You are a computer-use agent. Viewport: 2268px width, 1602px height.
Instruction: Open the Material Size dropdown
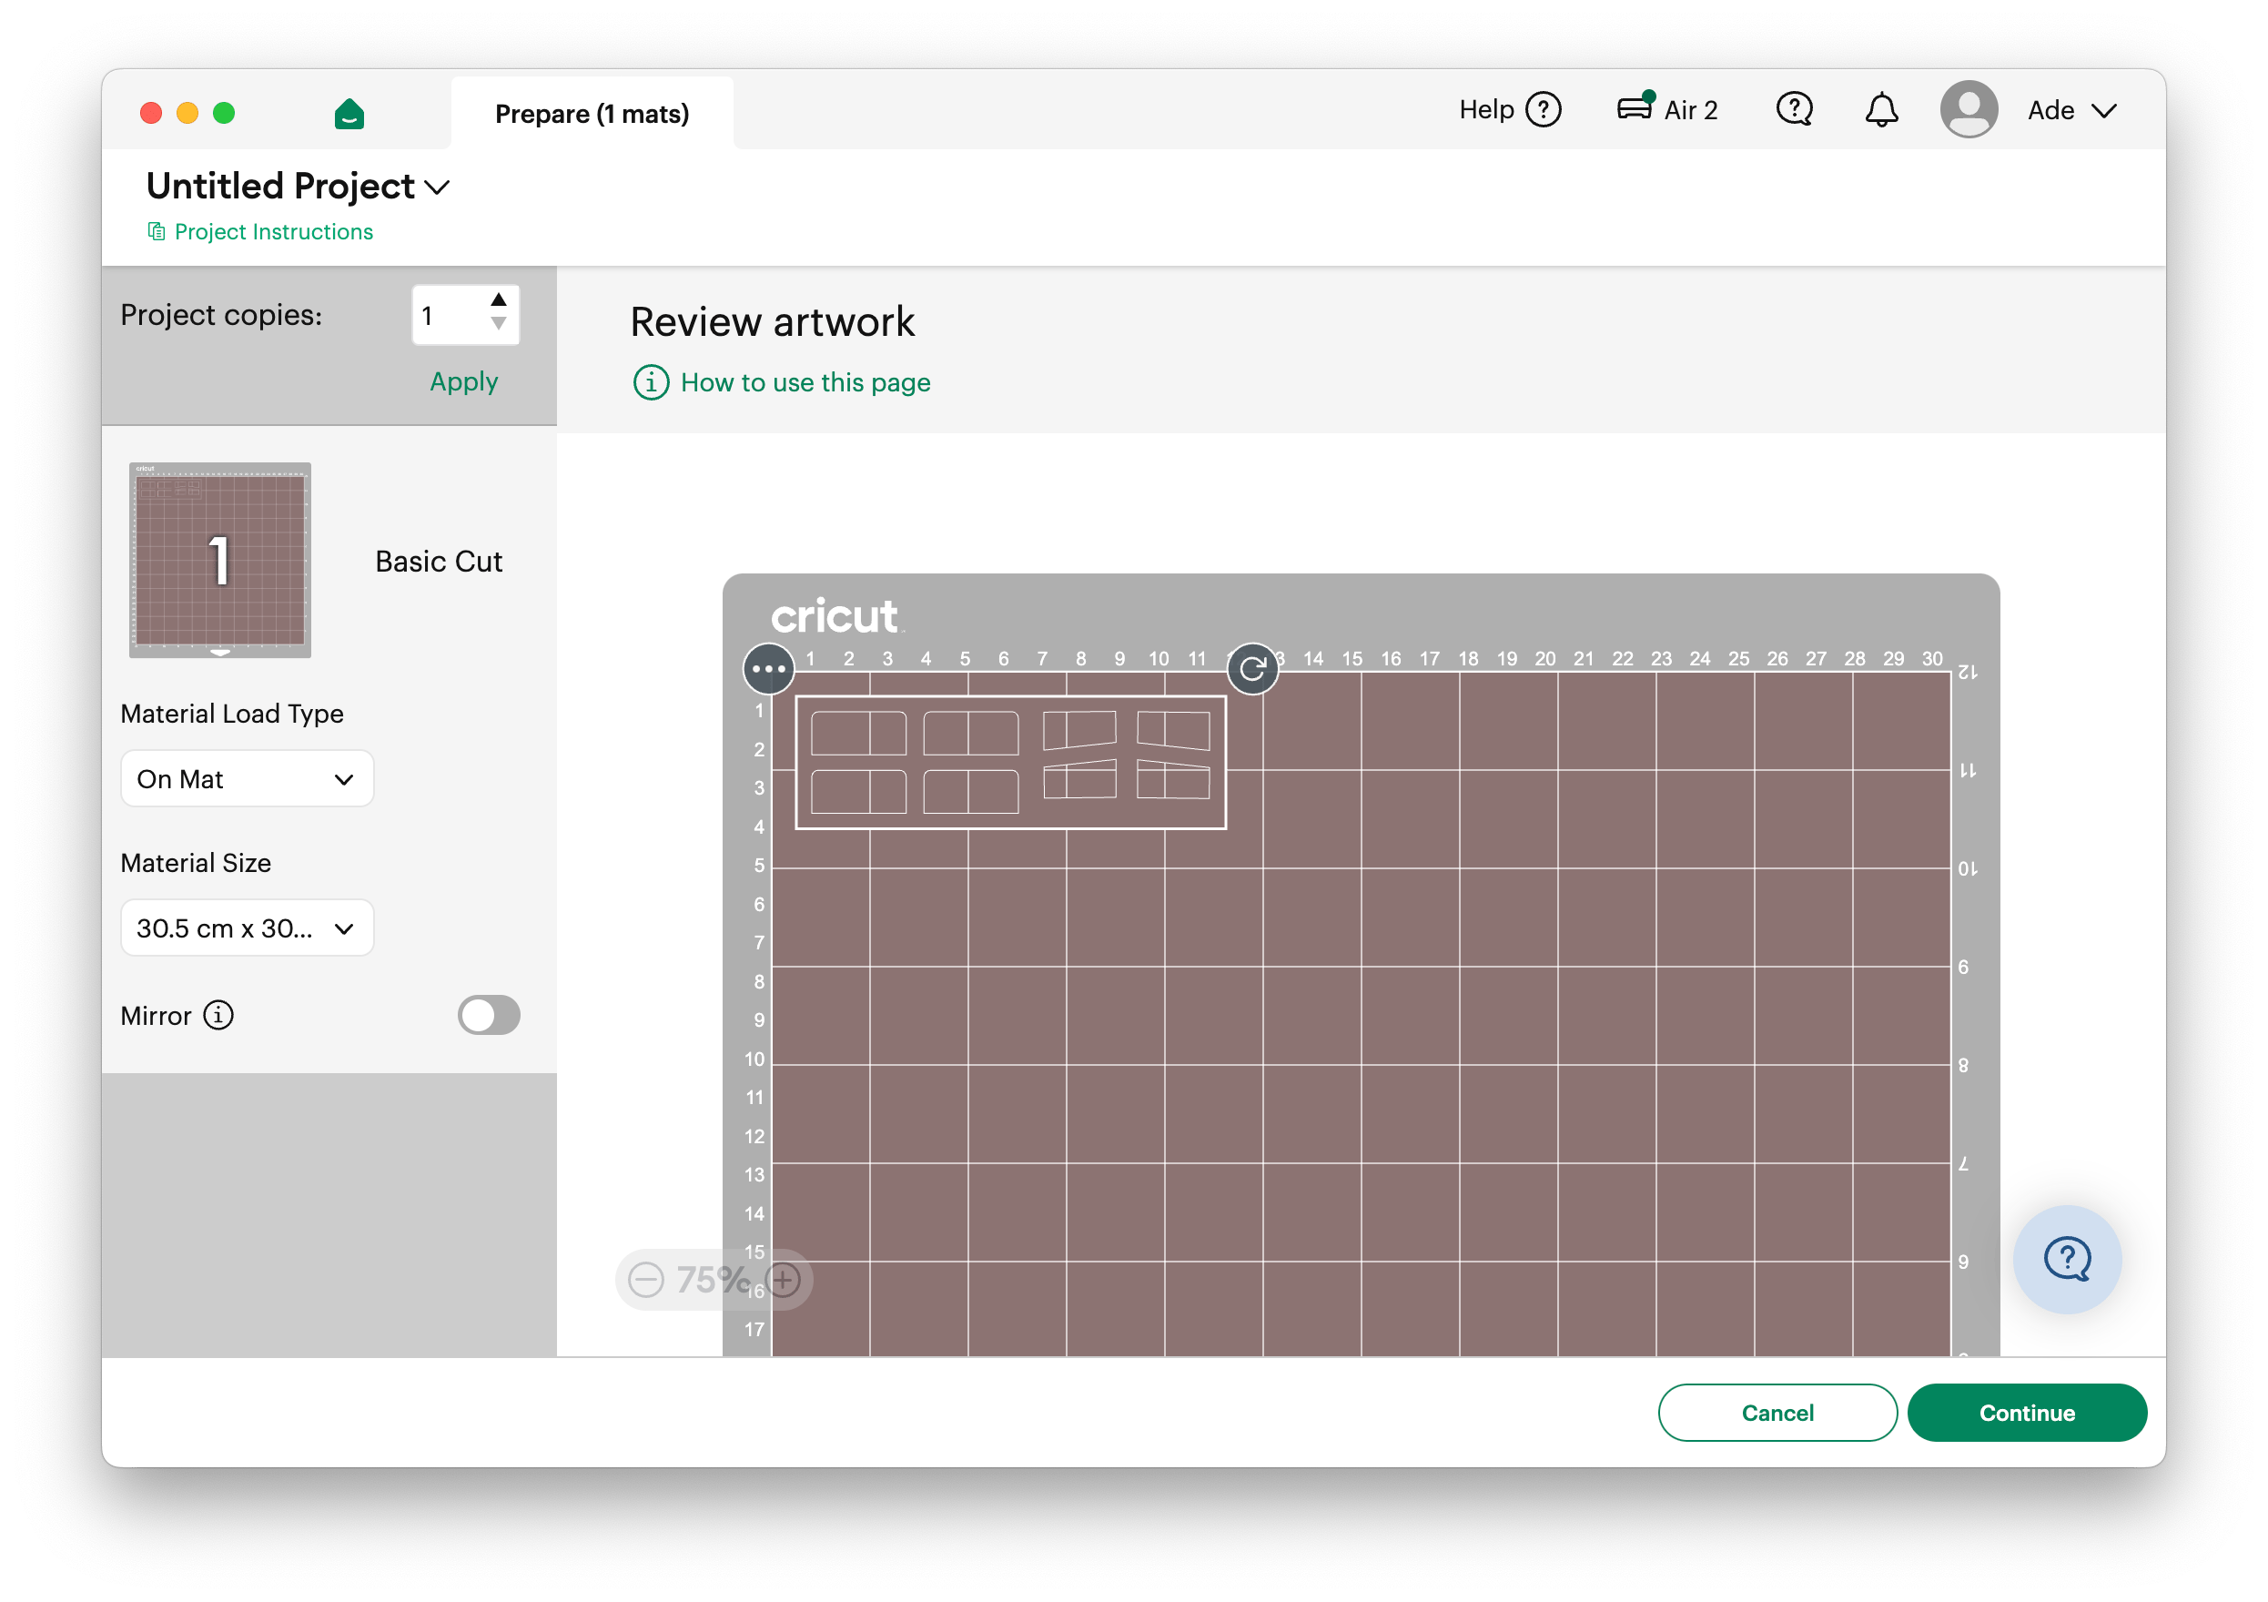(x=247, y=928)
